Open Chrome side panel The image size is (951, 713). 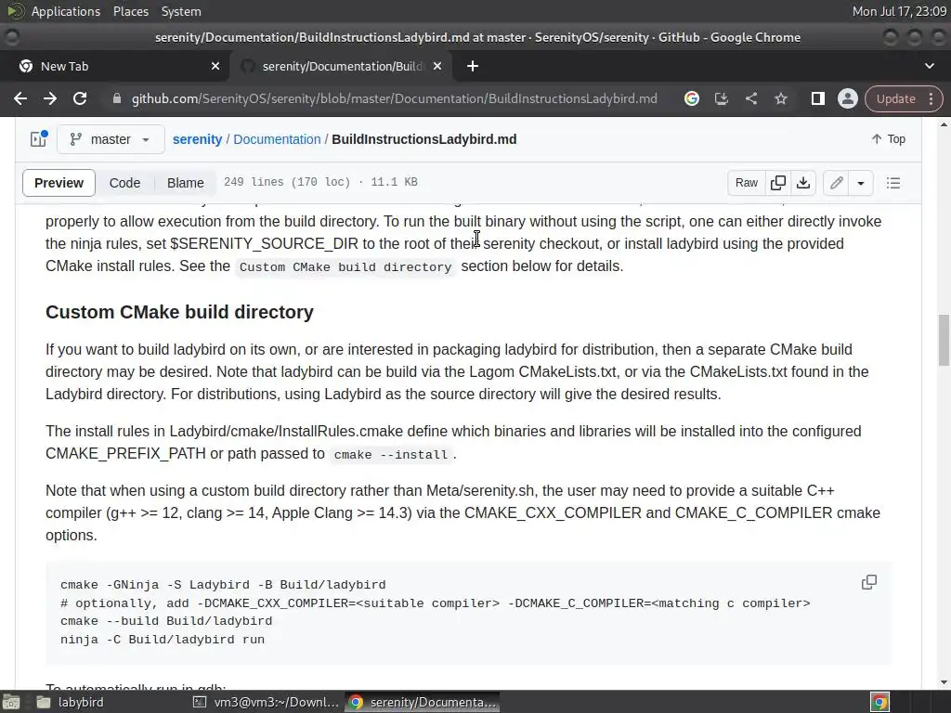pos(817,98)
